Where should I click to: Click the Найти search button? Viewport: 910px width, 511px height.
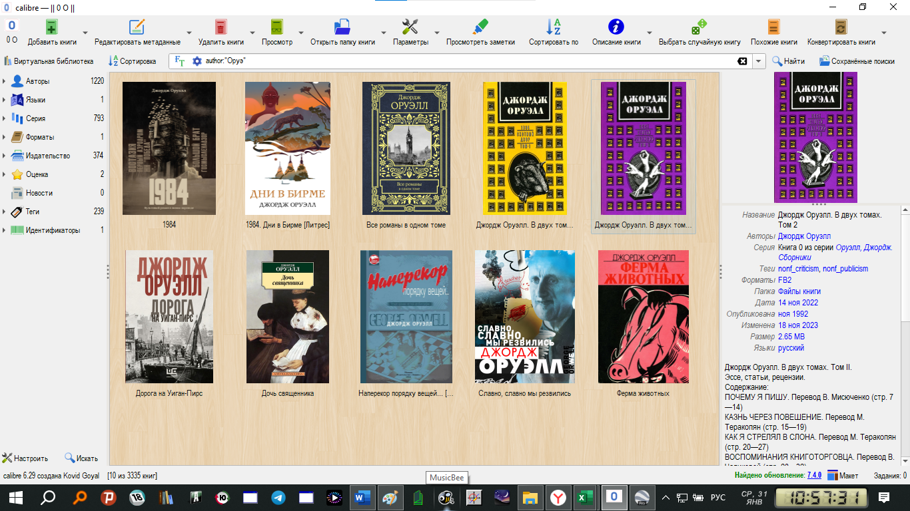coord(789,61)
